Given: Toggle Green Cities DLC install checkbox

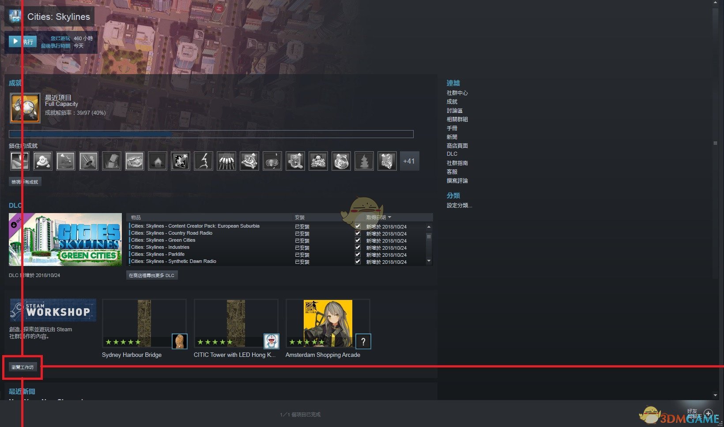Looking at the screenshot, I should pos(358,240).
